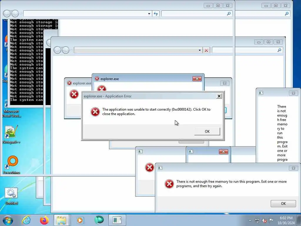Click the network status tray icon

[257, 221]
